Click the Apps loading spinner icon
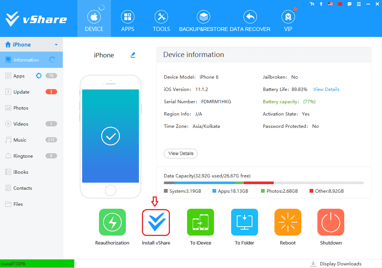 pos(39,76)
